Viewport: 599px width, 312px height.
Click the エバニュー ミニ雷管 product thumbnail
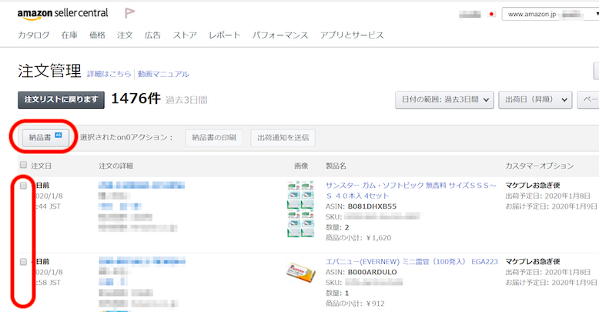click(301, 272)
